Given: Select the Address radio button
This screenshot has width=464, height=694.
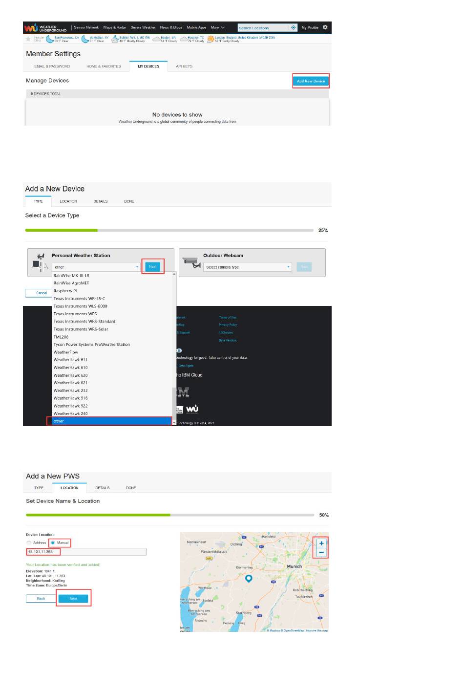Looking at the screenshot, I should [29, 542].
